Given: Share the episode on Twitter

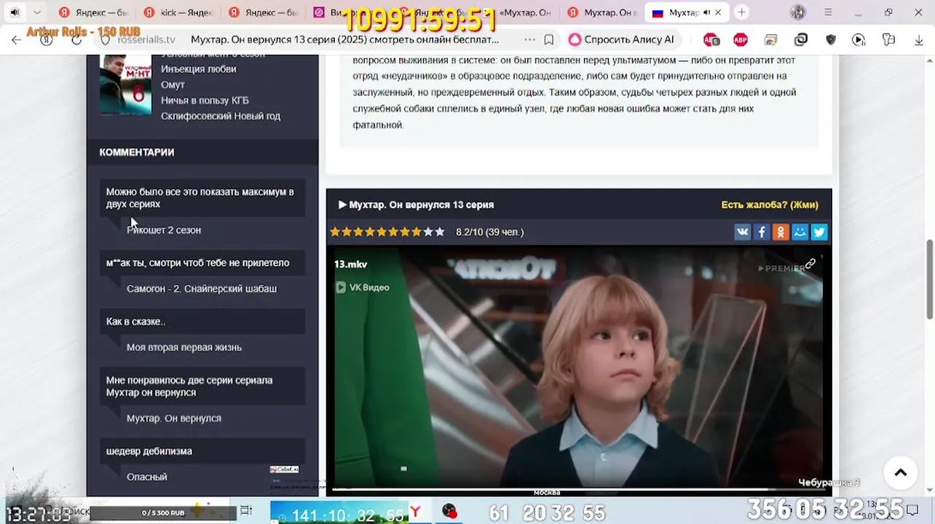Looking at the screenshot, I should [x=819, y=232].
